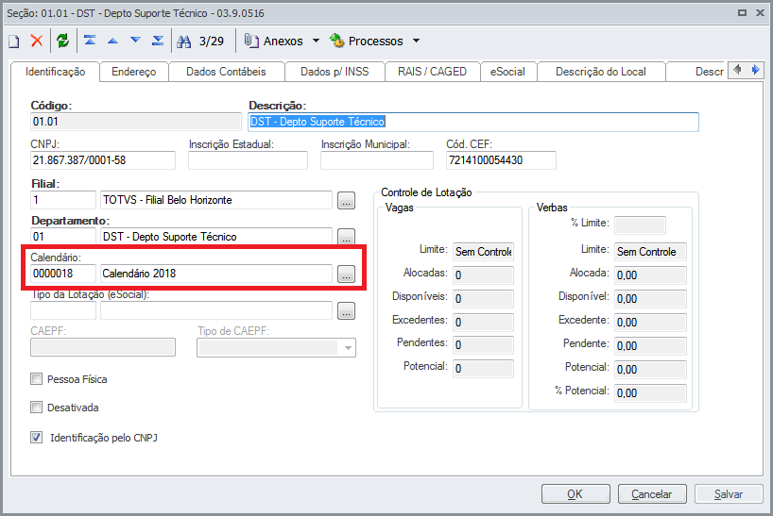
Task: Open the Tipo de CAEPF combo box
Action: point(349,348)
